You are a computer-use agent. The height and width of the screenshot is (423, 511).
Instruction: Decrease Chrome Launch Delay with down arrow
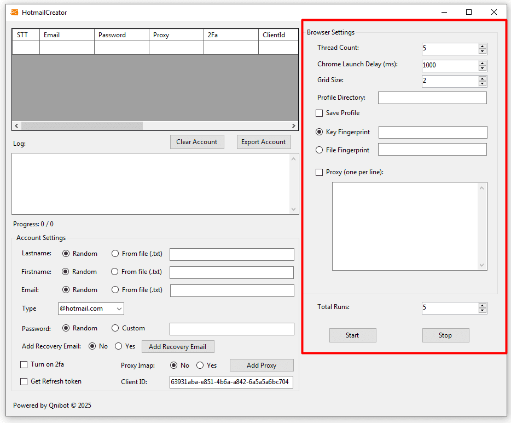pyautogui.click(x=483, y=68)
